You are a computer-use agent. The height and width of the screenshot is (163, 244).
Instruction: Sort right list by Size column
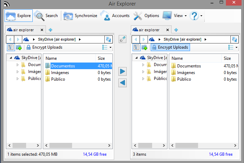coord(230,58)
